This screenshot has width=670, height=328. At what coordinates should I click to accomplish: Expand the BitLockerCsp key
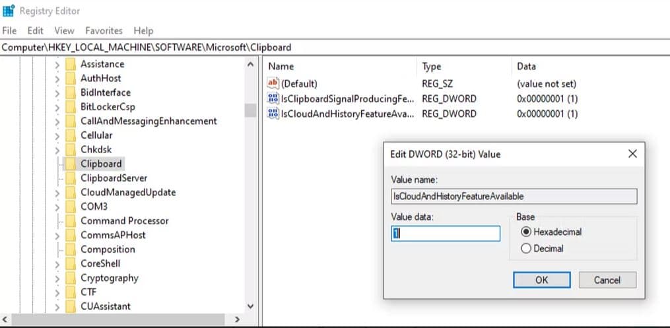(x=57, y=108)
